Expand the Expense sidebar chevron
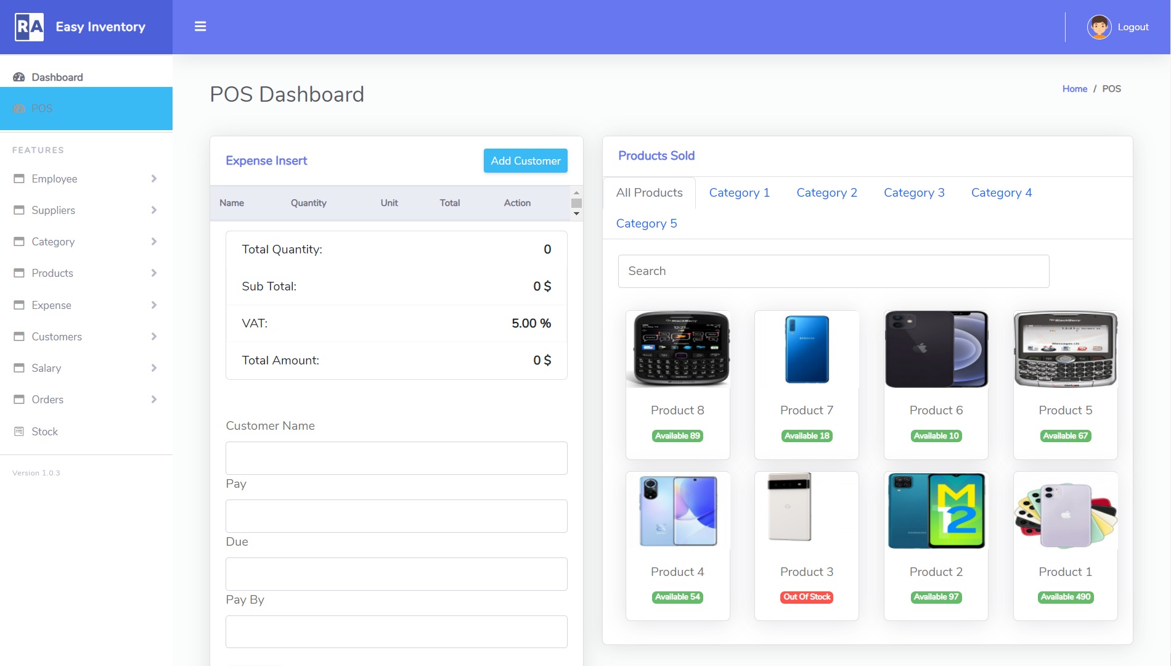Viewport: 1171px width, 666px height. coord(153,305)
